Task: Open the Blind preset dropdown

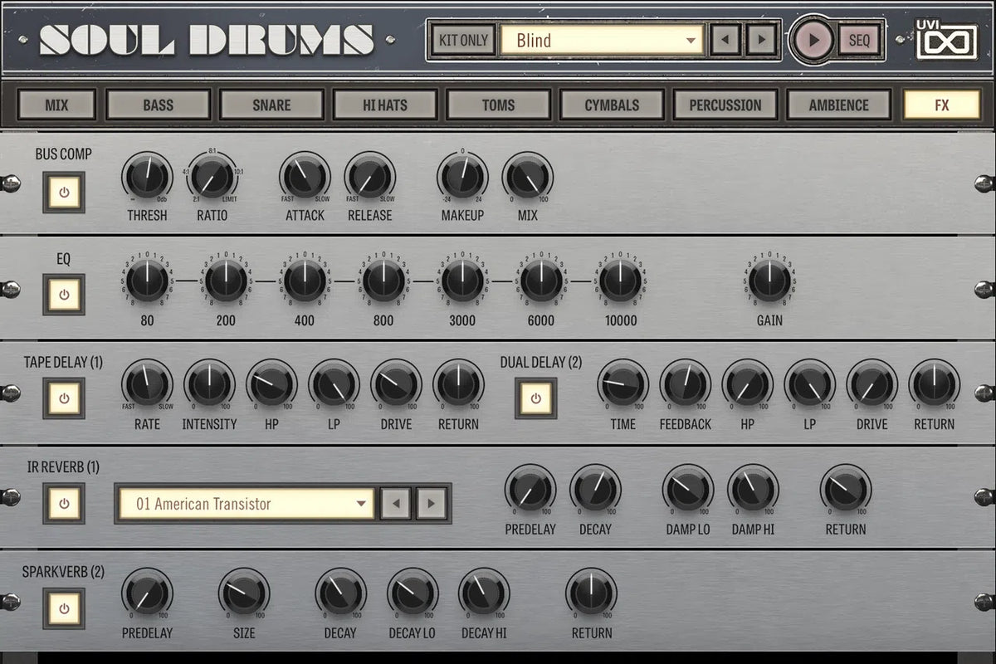Action: pyautogui.click(x=608, y=40)
